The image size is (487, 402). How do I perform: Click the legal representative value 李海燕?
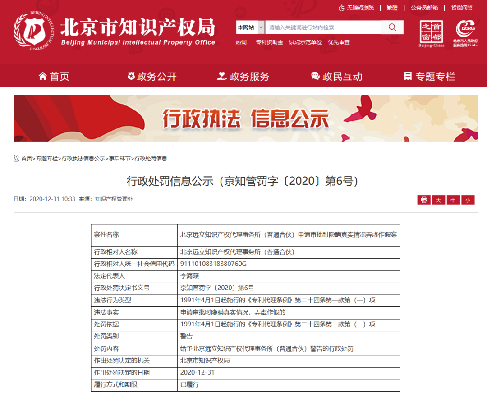point(288,276)
